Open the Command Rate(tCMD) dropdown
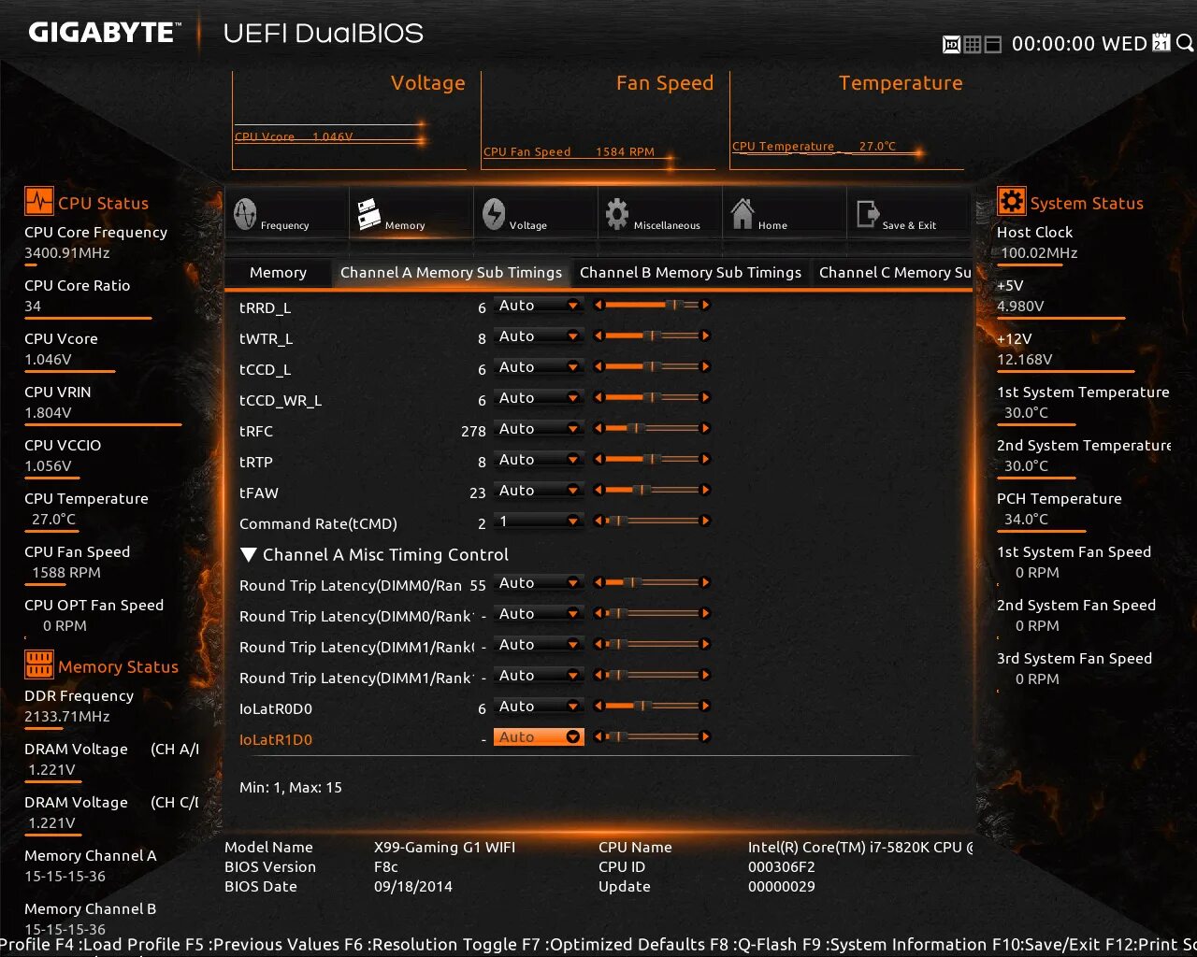The height and width of the screenshot is (957, 1197). [539, 521]
